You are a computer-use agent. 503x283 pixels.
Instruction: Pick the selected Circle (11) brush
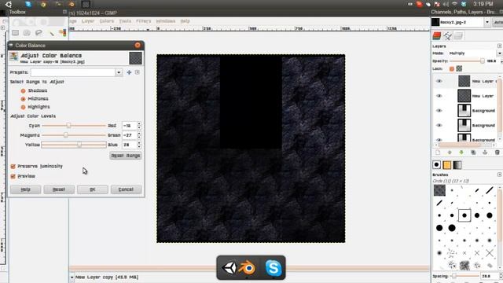click(x=464, y=215)
